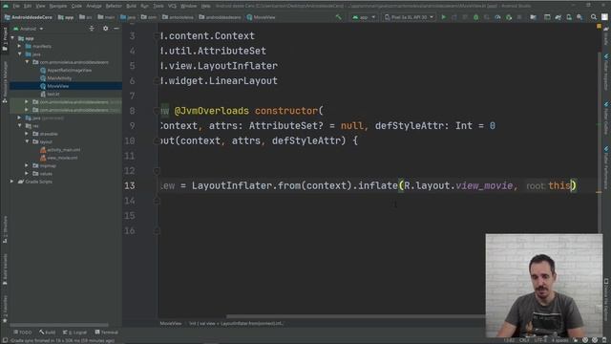Collapse the res folder node
This screenshot has height=344, width=611.
[20, 125]
